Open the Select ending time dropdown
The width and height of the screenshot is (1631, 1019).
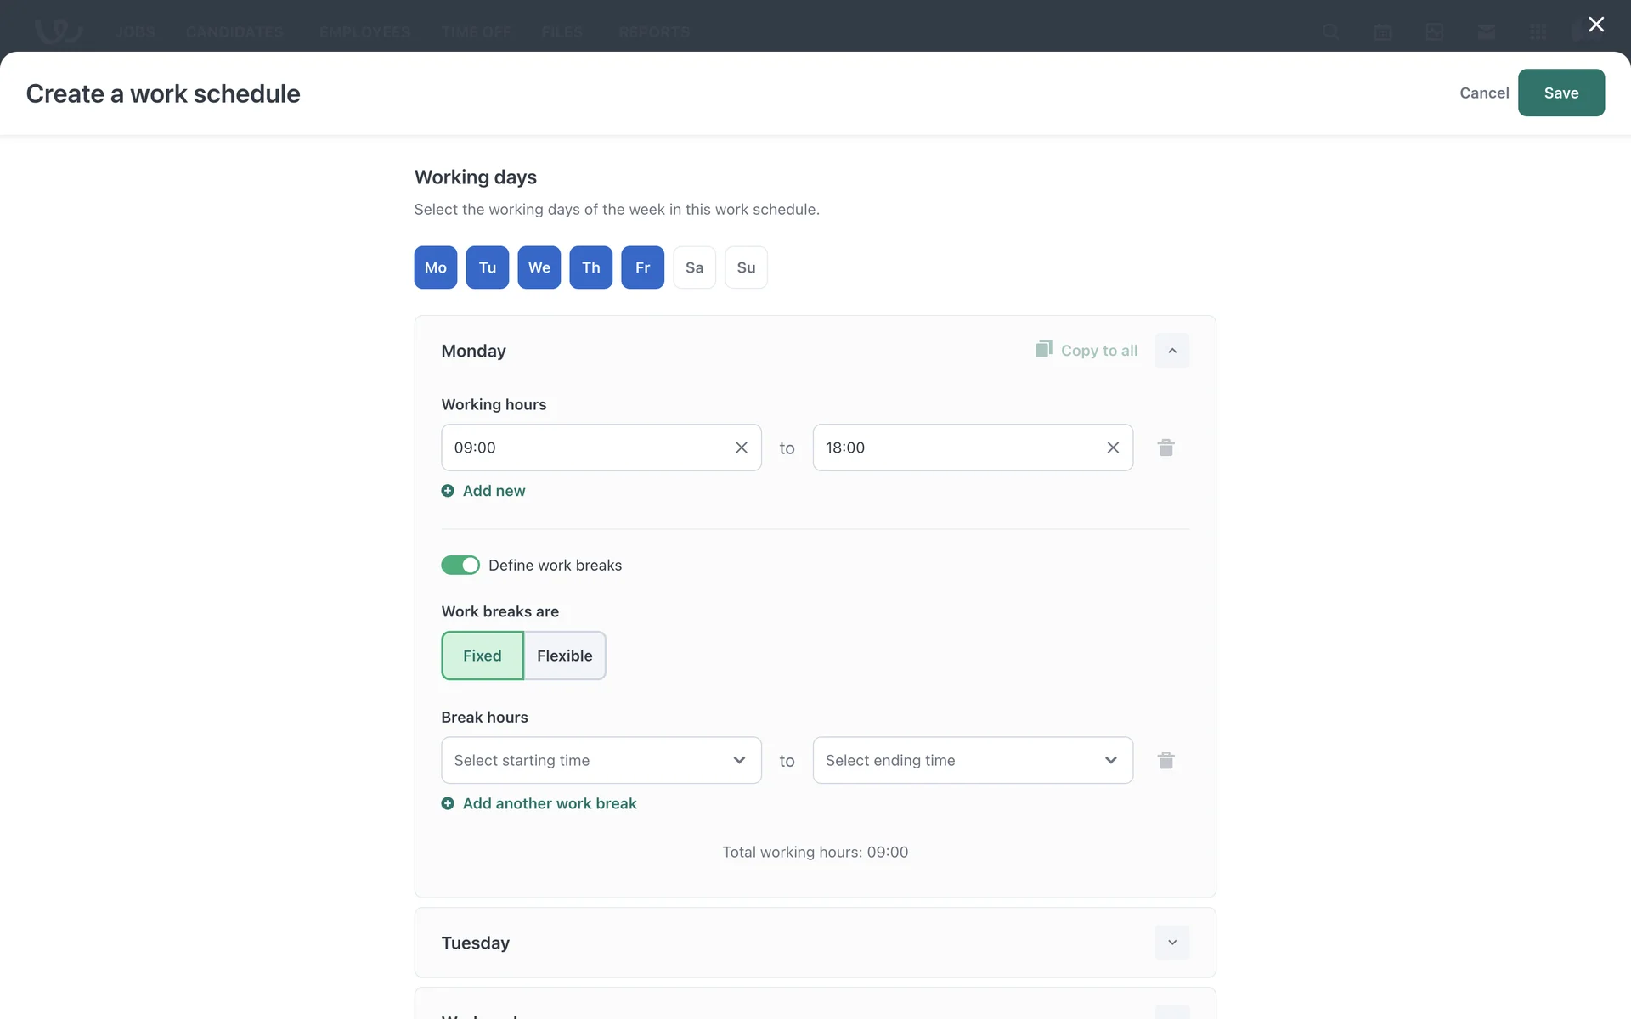click(972, 760)
